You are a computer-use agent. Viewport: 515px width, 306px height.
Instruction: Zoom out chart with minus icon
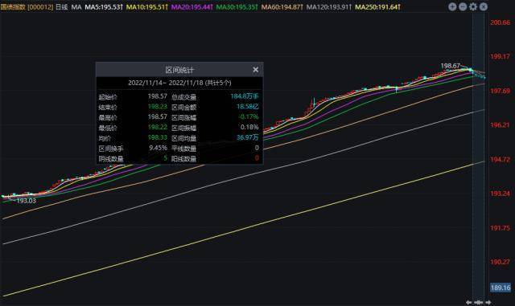pos(463,6)
